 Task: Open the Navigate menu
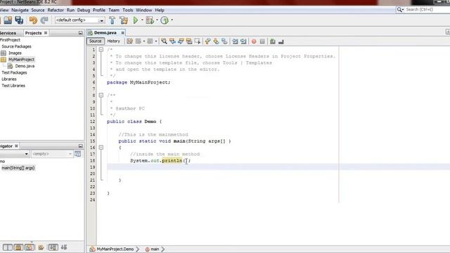pyautogui.click(x=20, y=10)
